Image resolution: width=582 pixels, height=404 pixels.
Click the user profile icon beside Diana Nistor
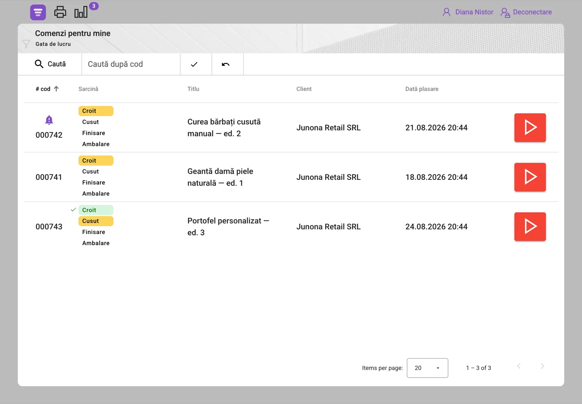coord(447,12)
